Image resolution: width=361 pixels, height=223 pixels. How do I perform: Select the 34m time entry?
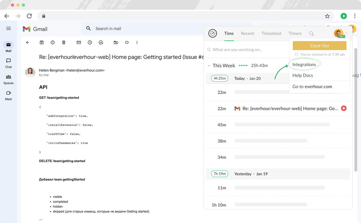tap(278, 157)
